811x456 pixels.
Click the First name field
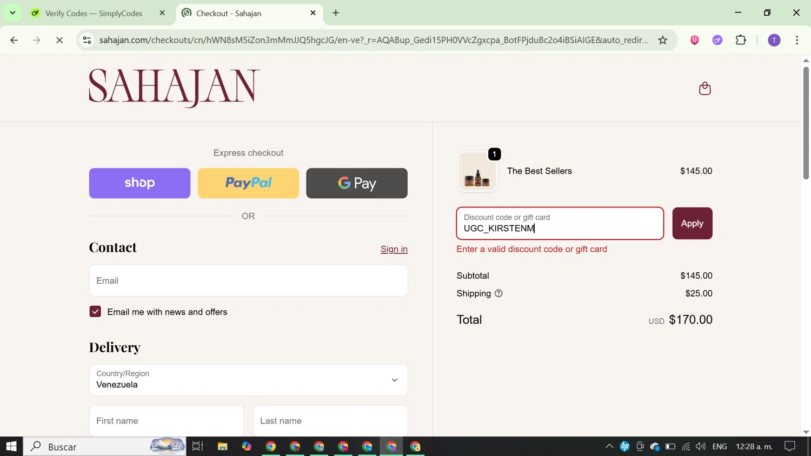[167, 420]
